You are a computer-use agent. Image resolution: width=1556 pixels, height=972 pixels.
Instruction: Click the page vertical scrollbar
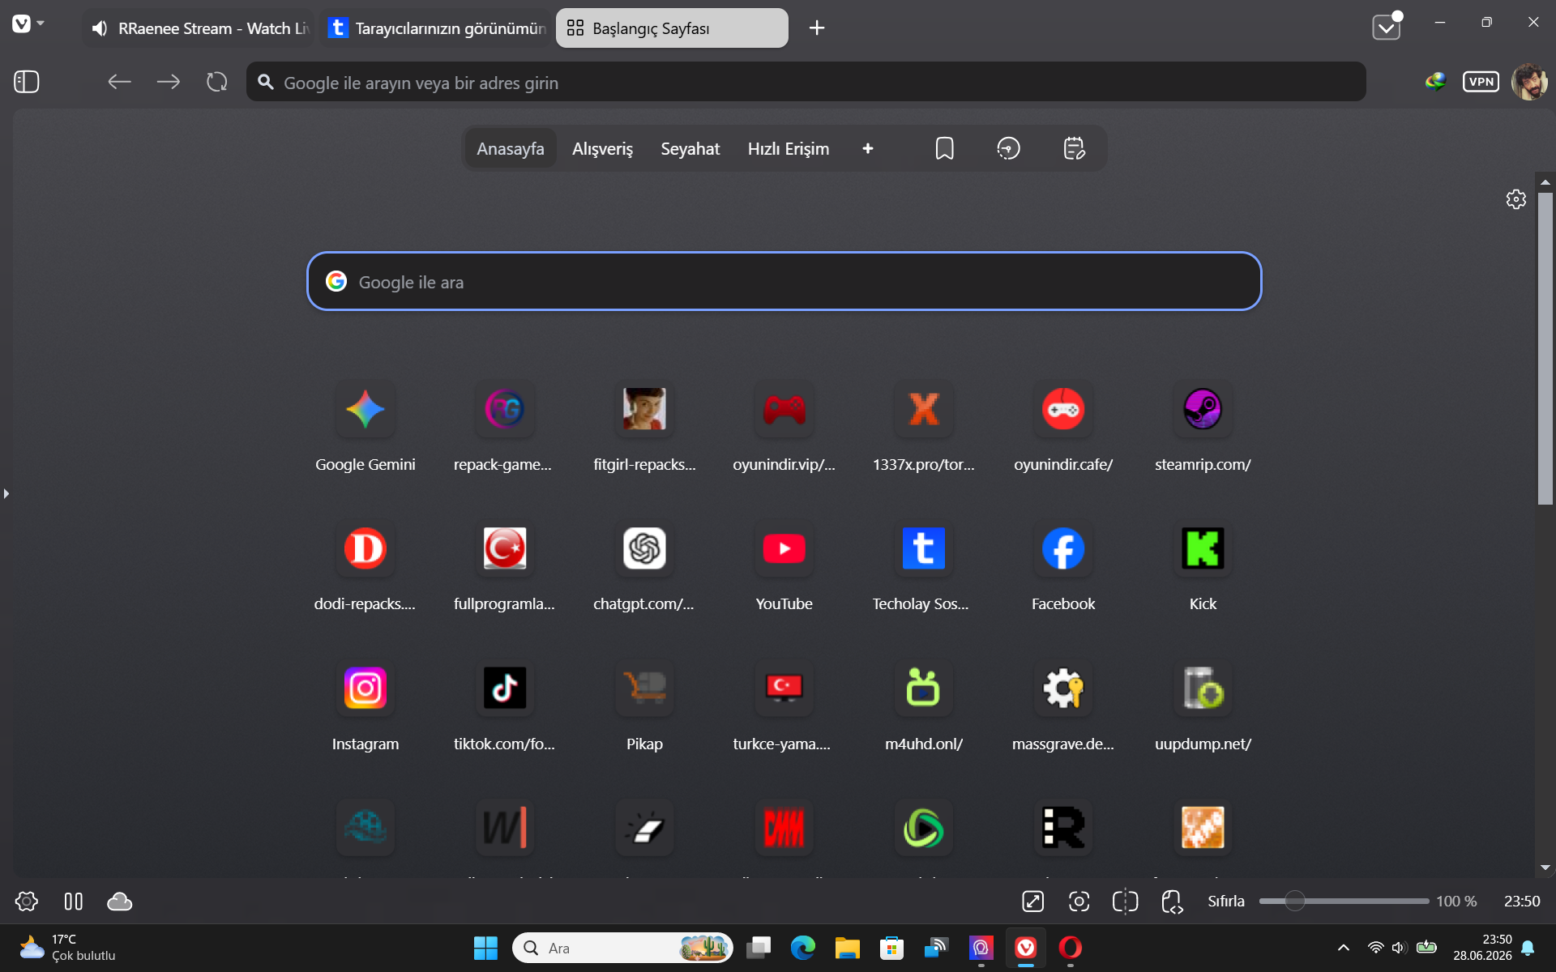pyautogui.click(x=1545, y=348)
